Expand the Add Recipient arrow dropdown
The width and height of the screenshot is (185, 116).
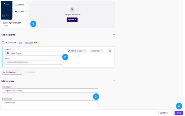tap(20, 72)
